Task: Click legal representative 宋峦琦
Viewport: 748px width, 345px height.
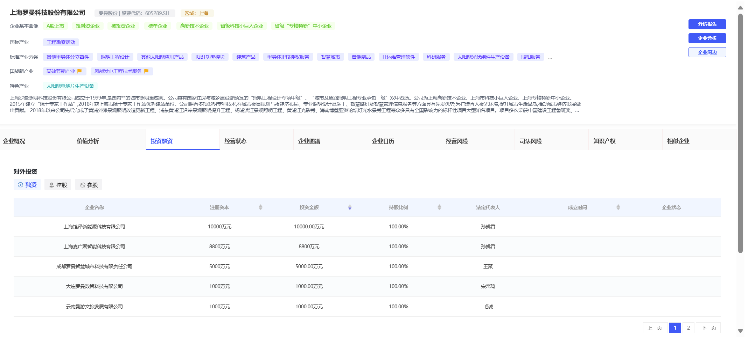Action: coord(488,286)
